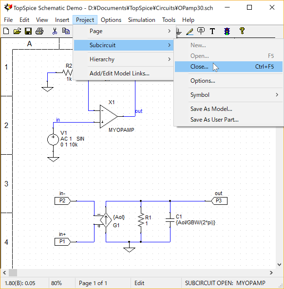Click the Print toolbar icon

coord(39,31)
